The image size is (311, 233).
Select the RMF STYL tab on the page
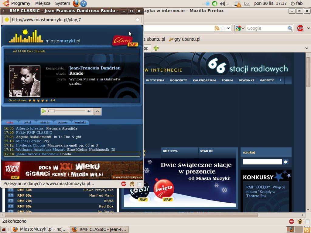tap(179, 153)
